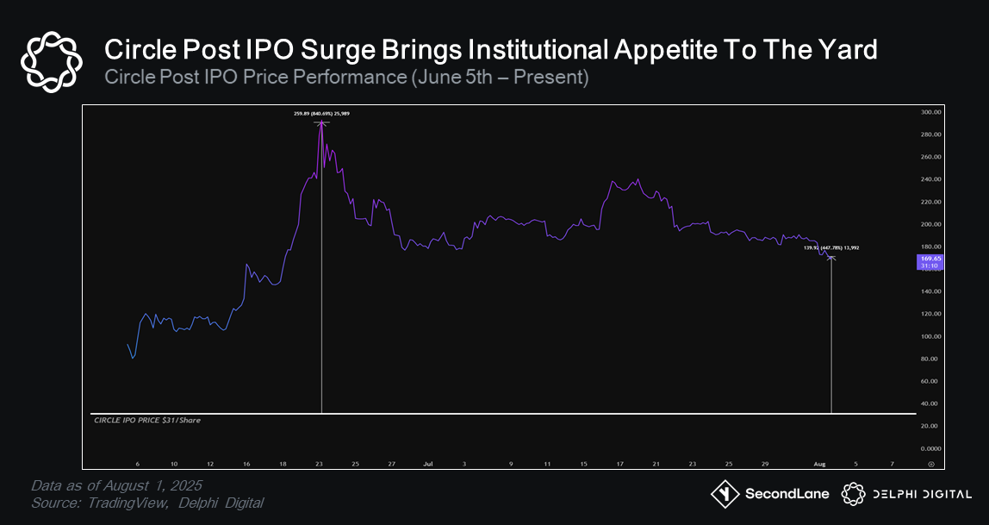989x525 pixels.
Task: Select the white IPO price horizontal line
Action: (x=517, y=414)
